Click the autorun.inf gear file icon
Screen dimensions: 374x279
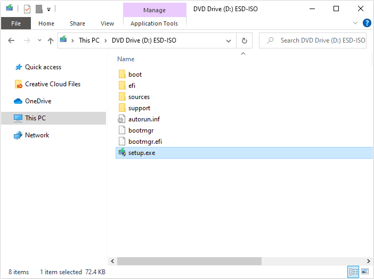[x=121, y=119]
